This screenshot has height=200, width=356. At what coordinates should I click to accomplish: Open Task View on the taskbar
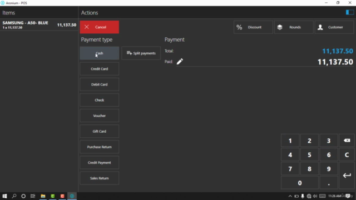33,196
